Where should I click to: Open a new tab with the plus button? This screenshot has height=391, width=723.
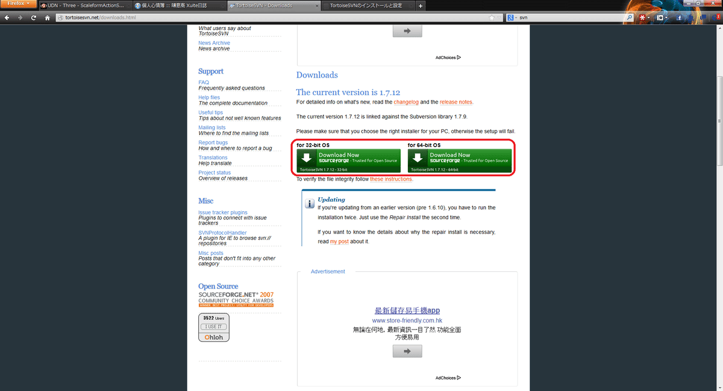421,5
